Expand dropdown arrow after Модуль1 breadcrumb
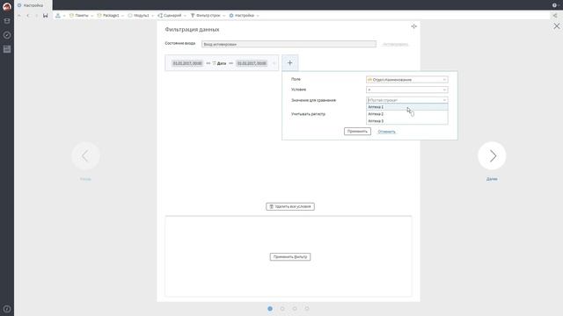Viewport: 563px width, 316px height. tap(152, 16)
